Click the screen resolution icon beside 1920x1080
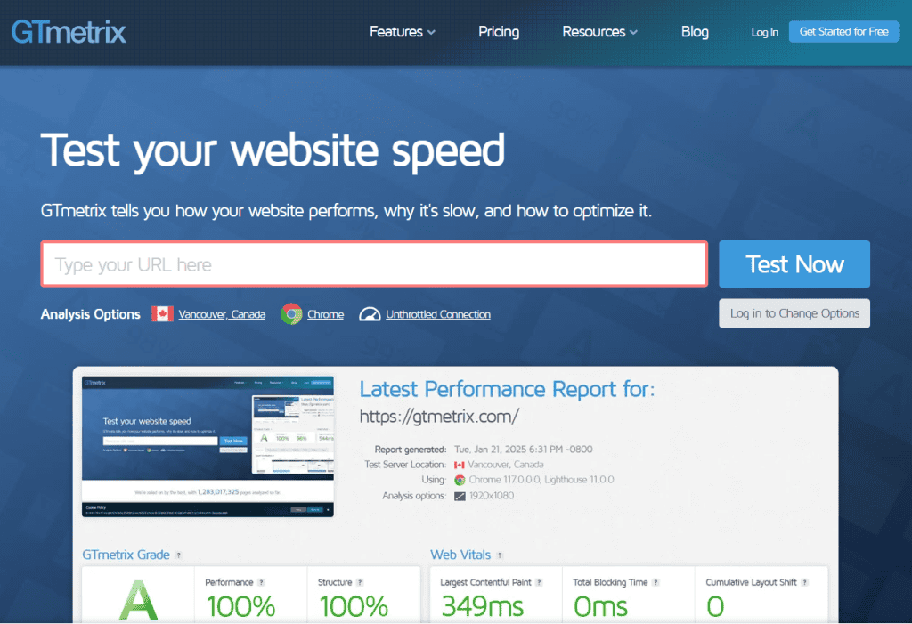The image size is (912, 624). tap(460, 496)
